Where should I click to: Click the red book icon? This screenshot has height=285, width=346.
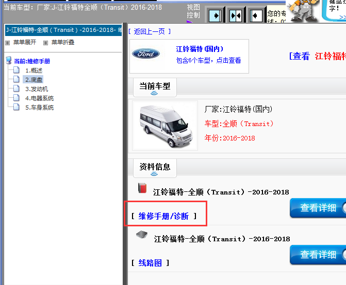tap(142, 188)
